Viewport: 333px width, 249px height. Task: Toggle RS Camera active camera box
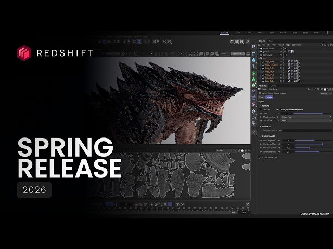pos(286,55)
